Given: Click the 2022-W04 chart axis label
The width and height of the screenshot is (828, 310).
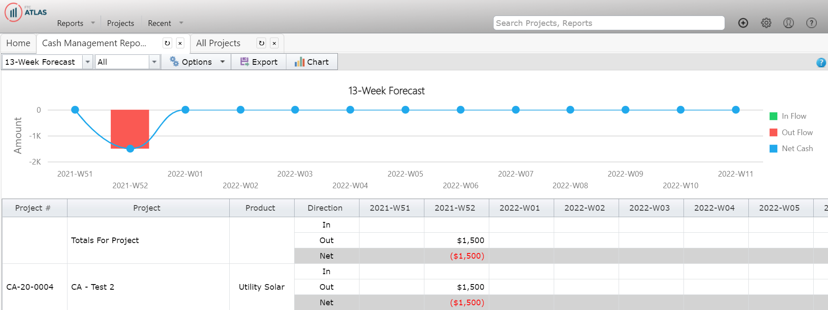Looking at the screenshot, I should pos(350,186).
